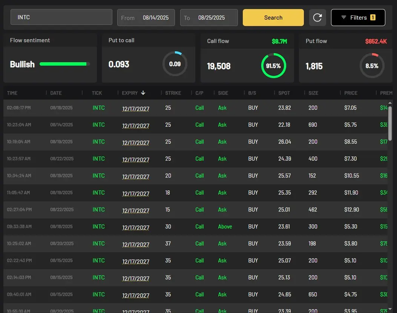The height and width of the screenshot is (313, 397).
Task: Sort by the STRIKE column header
Action: click(x=173, y=93)
